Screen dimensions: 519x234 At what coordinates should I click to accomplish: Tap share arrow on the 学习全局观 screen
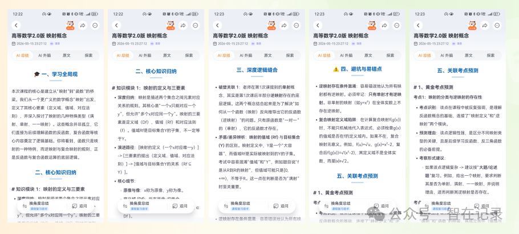83,25
